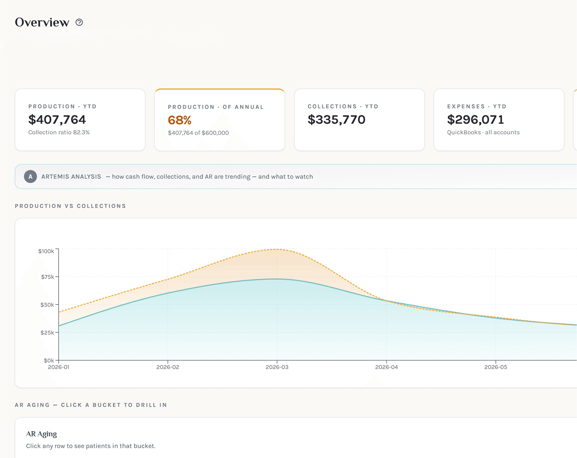Open the Production · Of Annual card
The width and height of the screenshot is (577, 458).
(x=220, y=120)
